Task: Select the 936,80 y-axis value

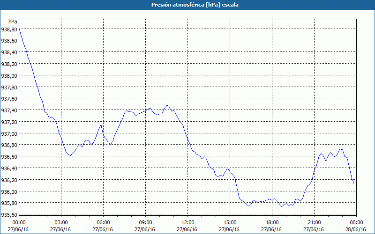Action: point(9,145)
